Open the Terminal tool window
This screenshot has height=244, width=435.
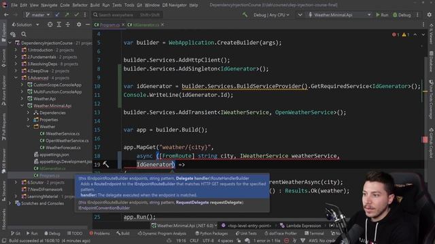[x=314, y=233]
